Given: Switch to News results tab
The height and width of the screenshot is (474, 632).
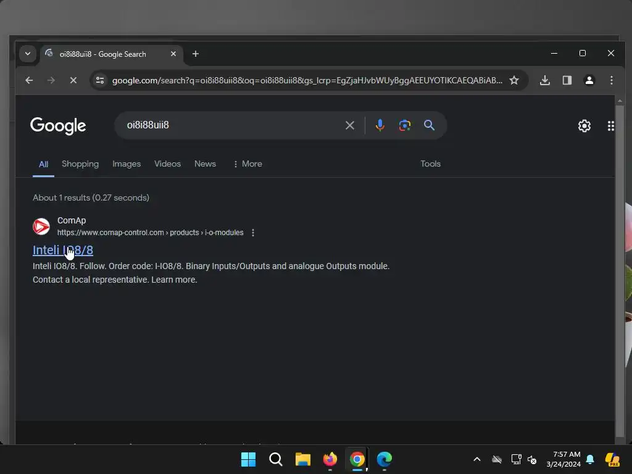Looking at the screenshot, I should click(205, 164).
